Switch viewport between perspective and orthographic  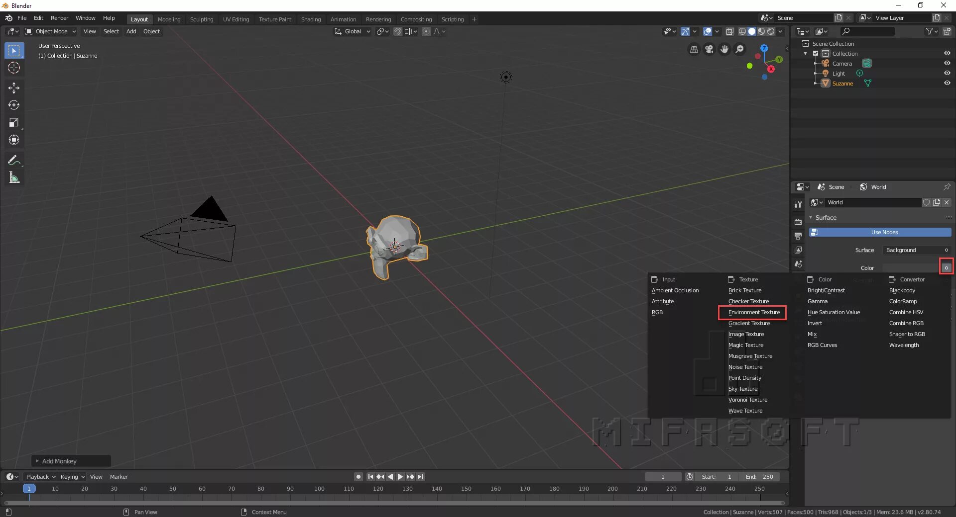pyautogui.click(x=694, y=49)
